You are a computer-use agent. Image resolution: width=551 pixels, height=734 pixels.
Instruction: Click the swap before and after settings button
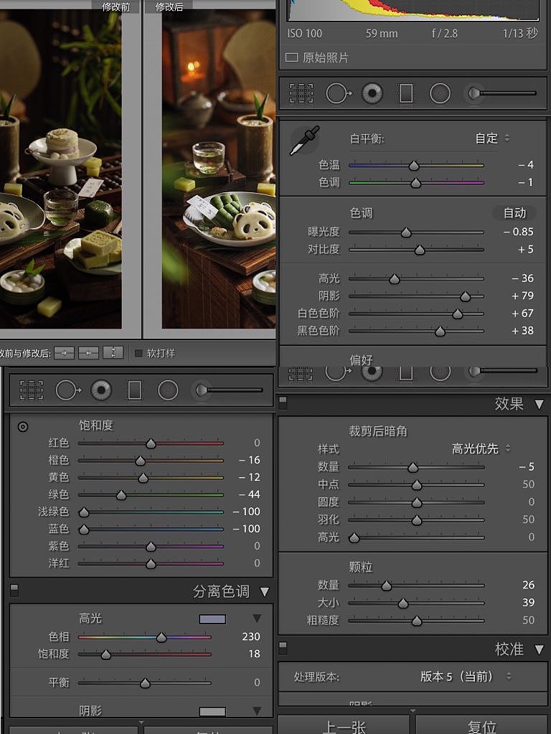(113, 352)
